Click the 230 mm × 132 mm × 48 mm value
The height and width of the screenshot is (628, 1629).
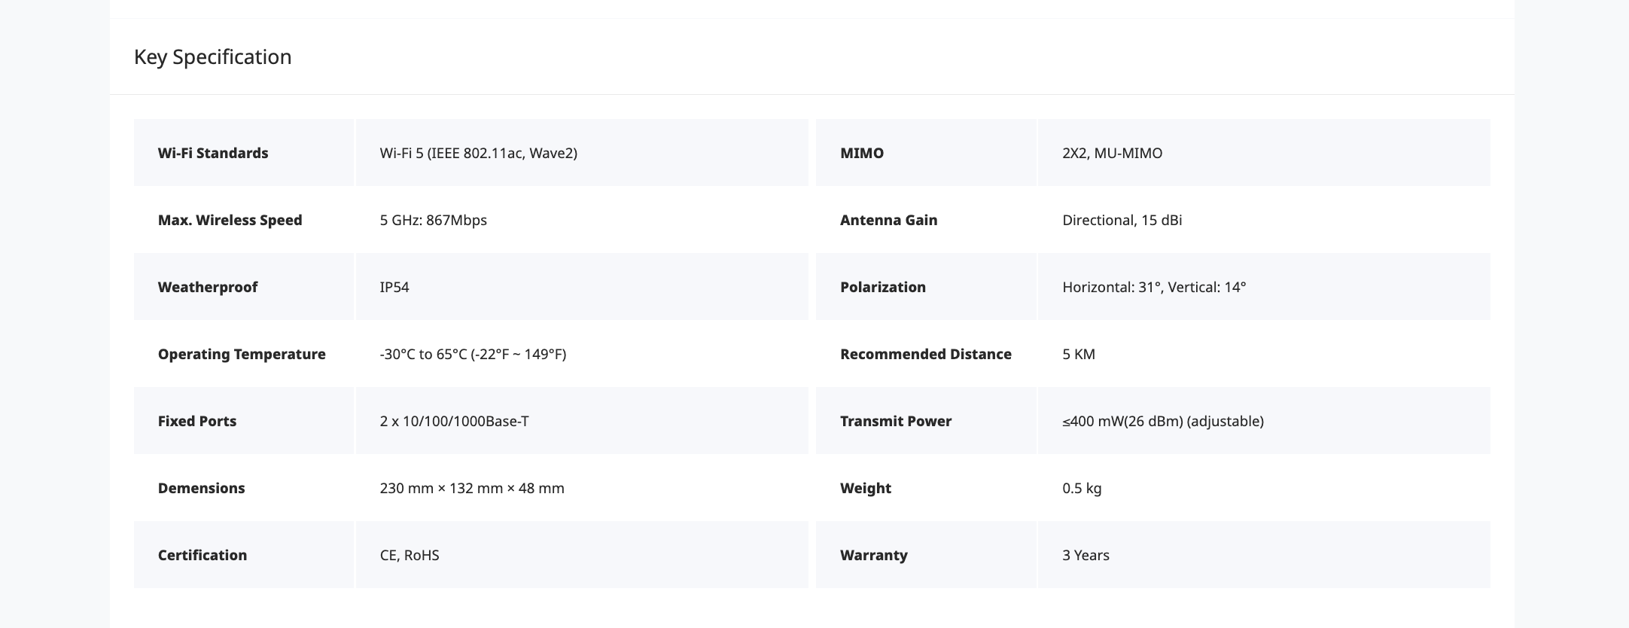472,488
